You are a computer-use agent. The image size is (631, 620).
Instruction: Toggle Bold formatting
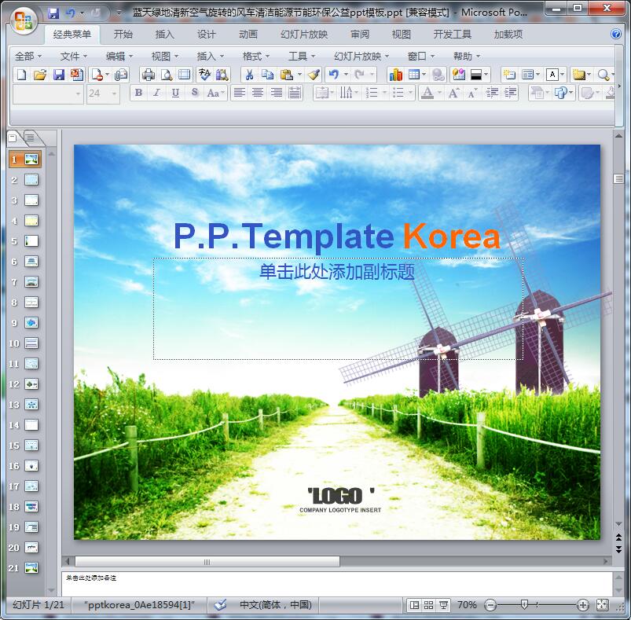(138, 94)
